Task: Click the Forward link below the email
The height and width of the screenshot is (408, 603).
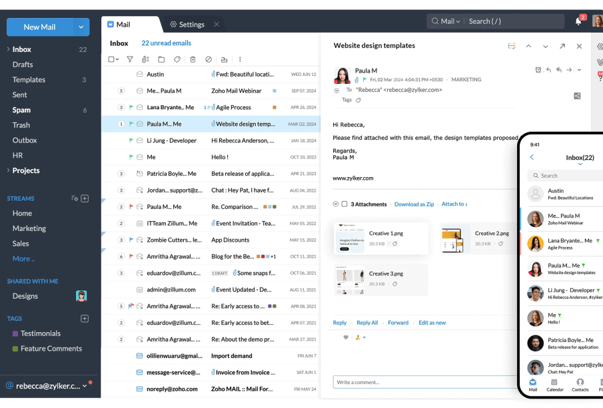Action: click(398, 323)
